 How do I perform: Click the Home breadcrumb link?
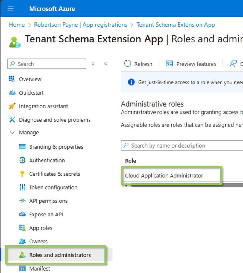17,25
